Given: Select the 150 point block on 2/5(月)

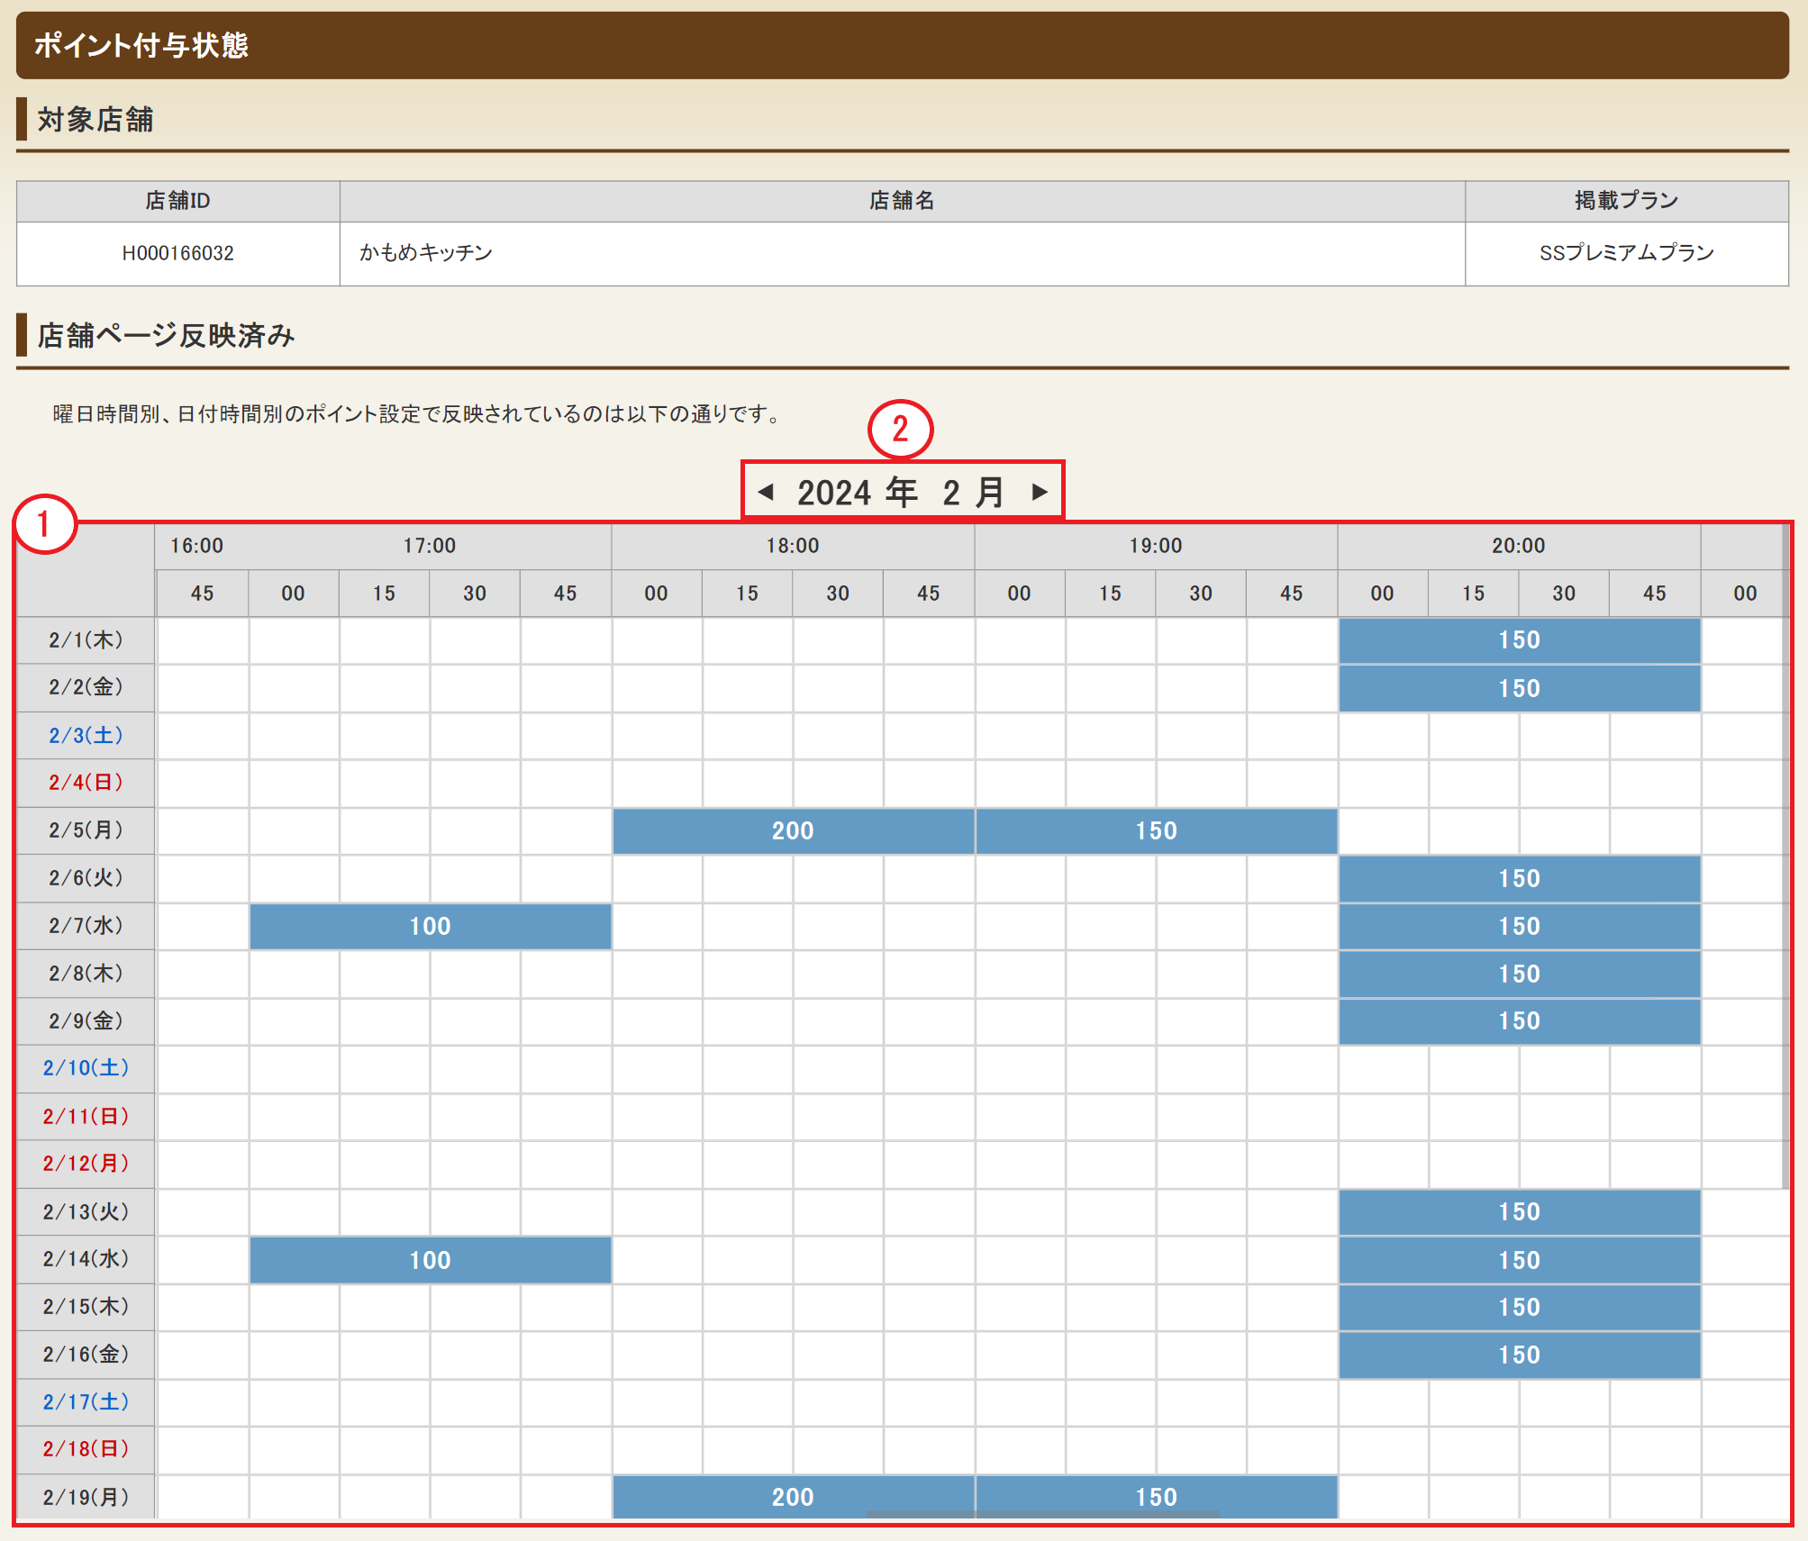Looking at the screenshot, I should coord(1156,830).
